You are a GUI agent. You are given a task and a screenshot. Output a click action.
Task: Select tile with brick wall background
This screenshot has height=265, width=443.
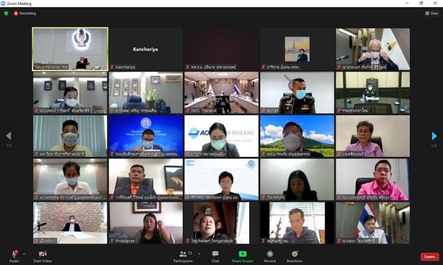[x=70, y=223]
